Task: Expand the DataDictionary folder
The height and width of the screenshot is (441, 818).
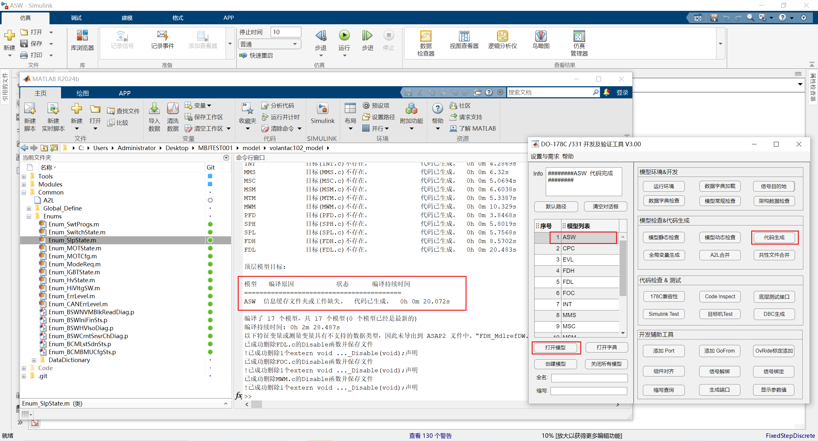Action: [34, 360]
